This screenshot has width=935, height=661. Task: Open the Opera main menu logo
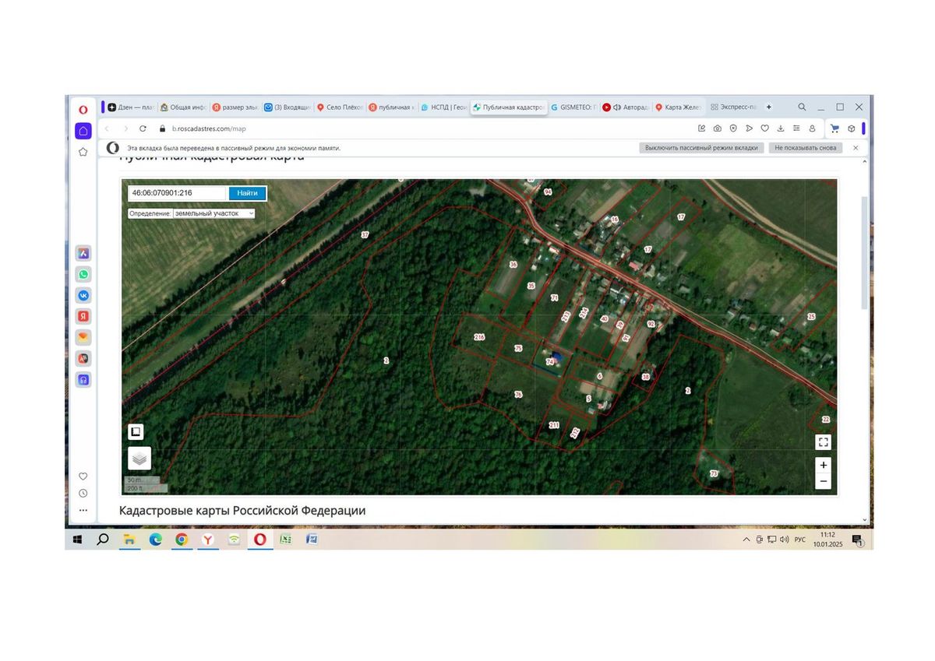click(x=83, y=109)
